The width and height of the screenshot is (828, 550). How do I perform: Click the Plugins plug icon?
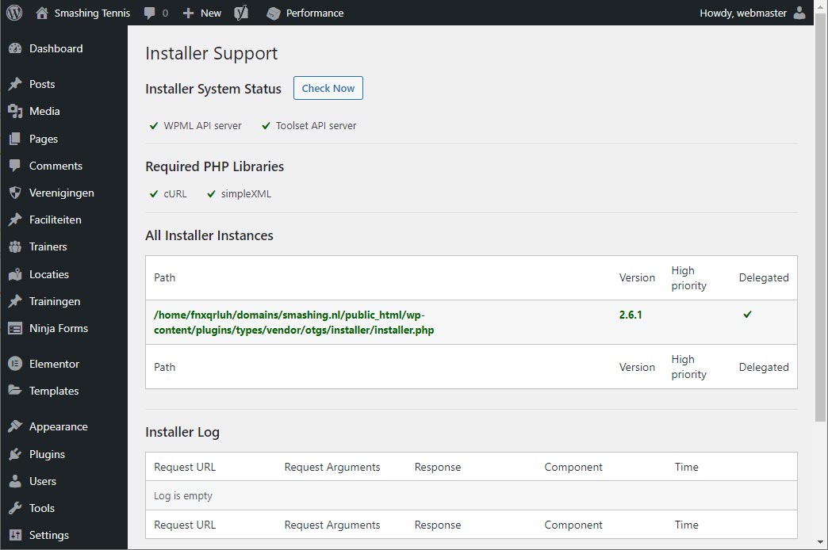coord(15,454)
